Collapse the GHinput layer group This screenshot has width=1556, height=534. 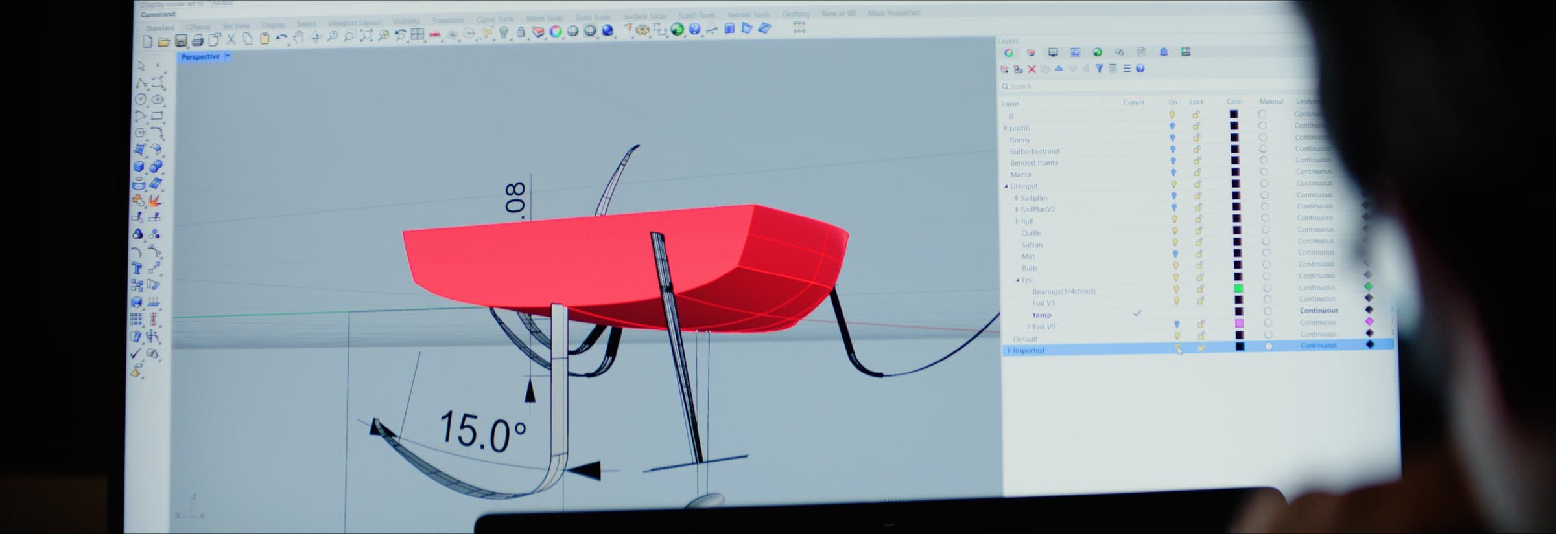click(1006, 186)
